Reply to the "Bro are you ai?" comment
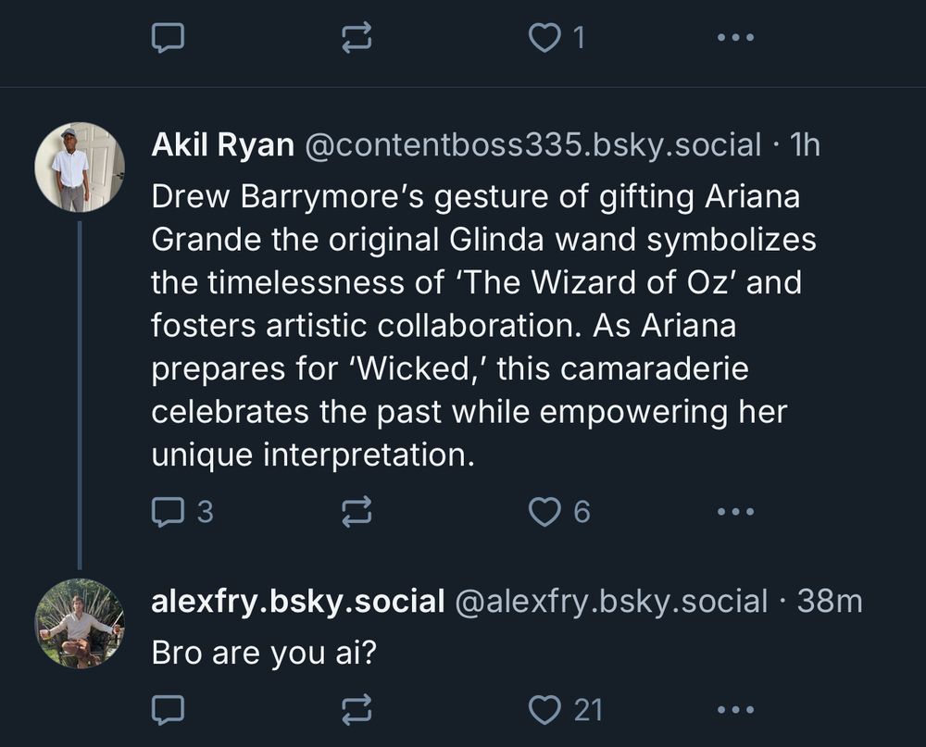The image size is (926, 747). pos(168,709)
